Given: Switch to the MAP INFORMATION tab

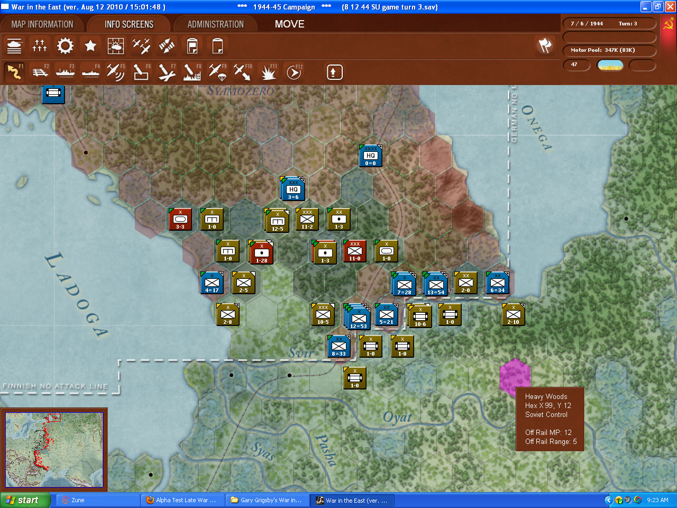Looking at the screenshot, I should pos(42,24).
